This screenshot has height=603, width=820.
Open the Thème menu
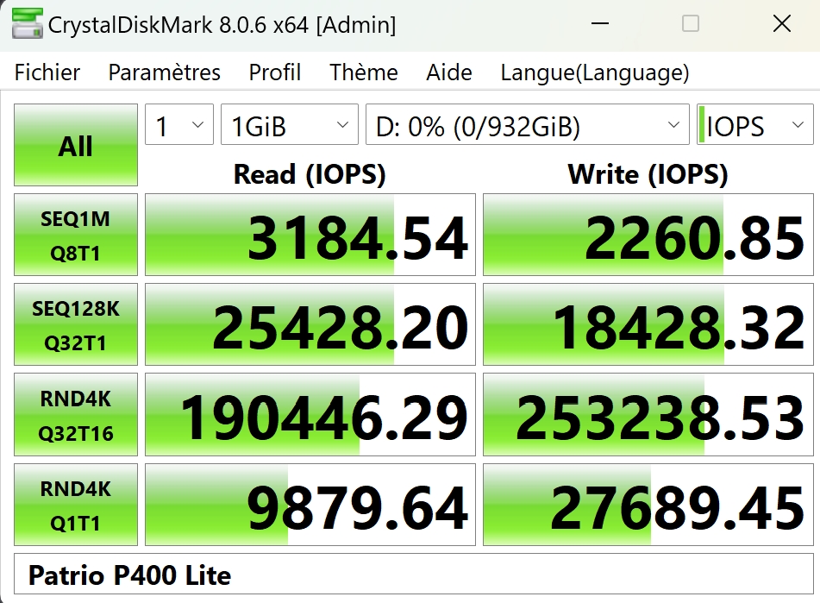pos(363,72)
